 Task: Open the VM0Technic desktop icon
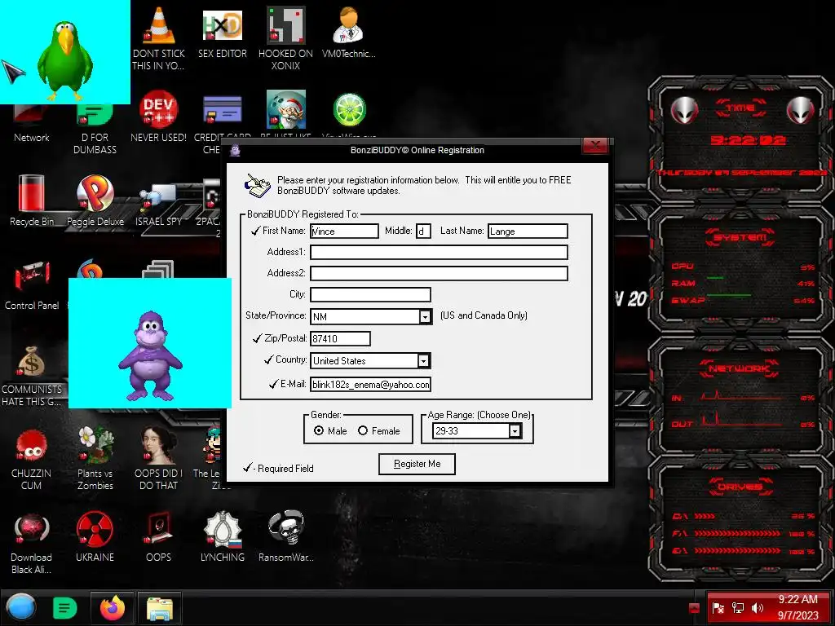(x=348, y=25)
